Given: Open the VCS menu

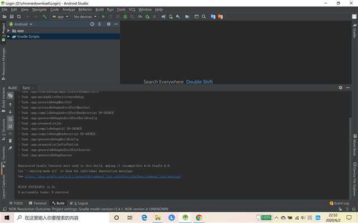Looking at the screenshot, I should 132,9.
